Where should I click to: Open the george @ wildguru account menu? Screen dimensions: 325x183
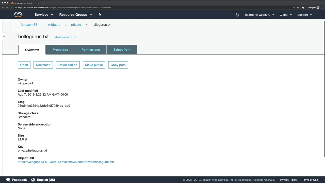pyautogui.click(x=259, y=15)
